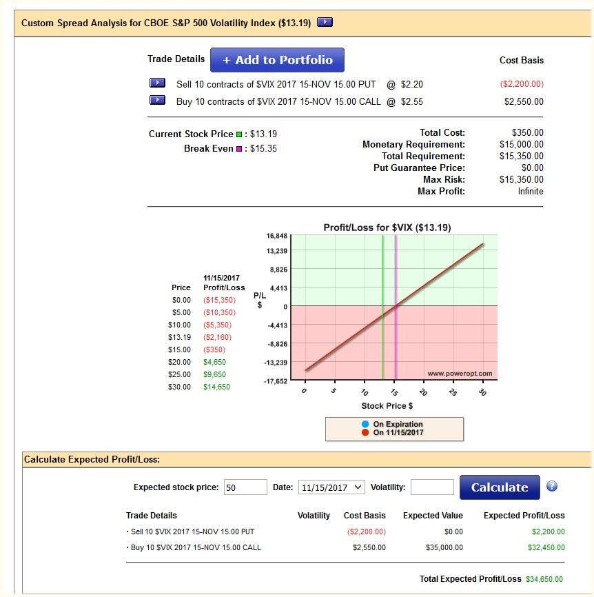Click the green Current Stock Price marker

(239, 134)
